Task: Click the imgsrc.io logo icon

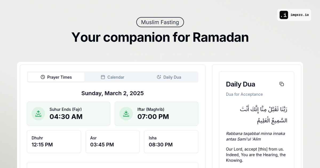Action: (x=283, y=15)
